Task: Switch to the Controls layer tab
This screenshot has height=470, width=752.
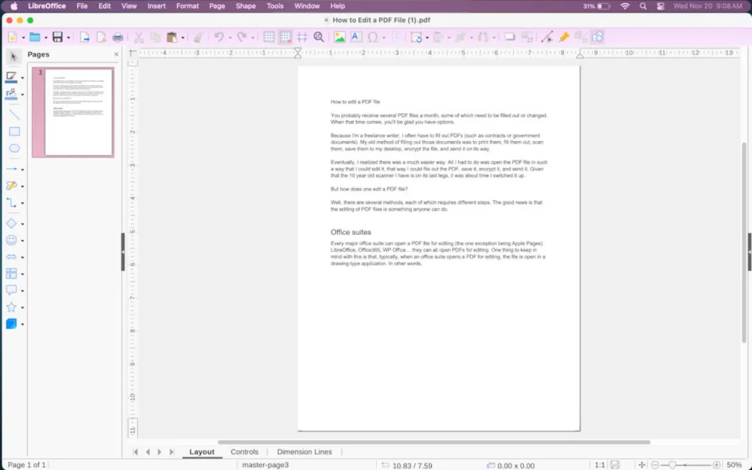Action: click(244, 452)
